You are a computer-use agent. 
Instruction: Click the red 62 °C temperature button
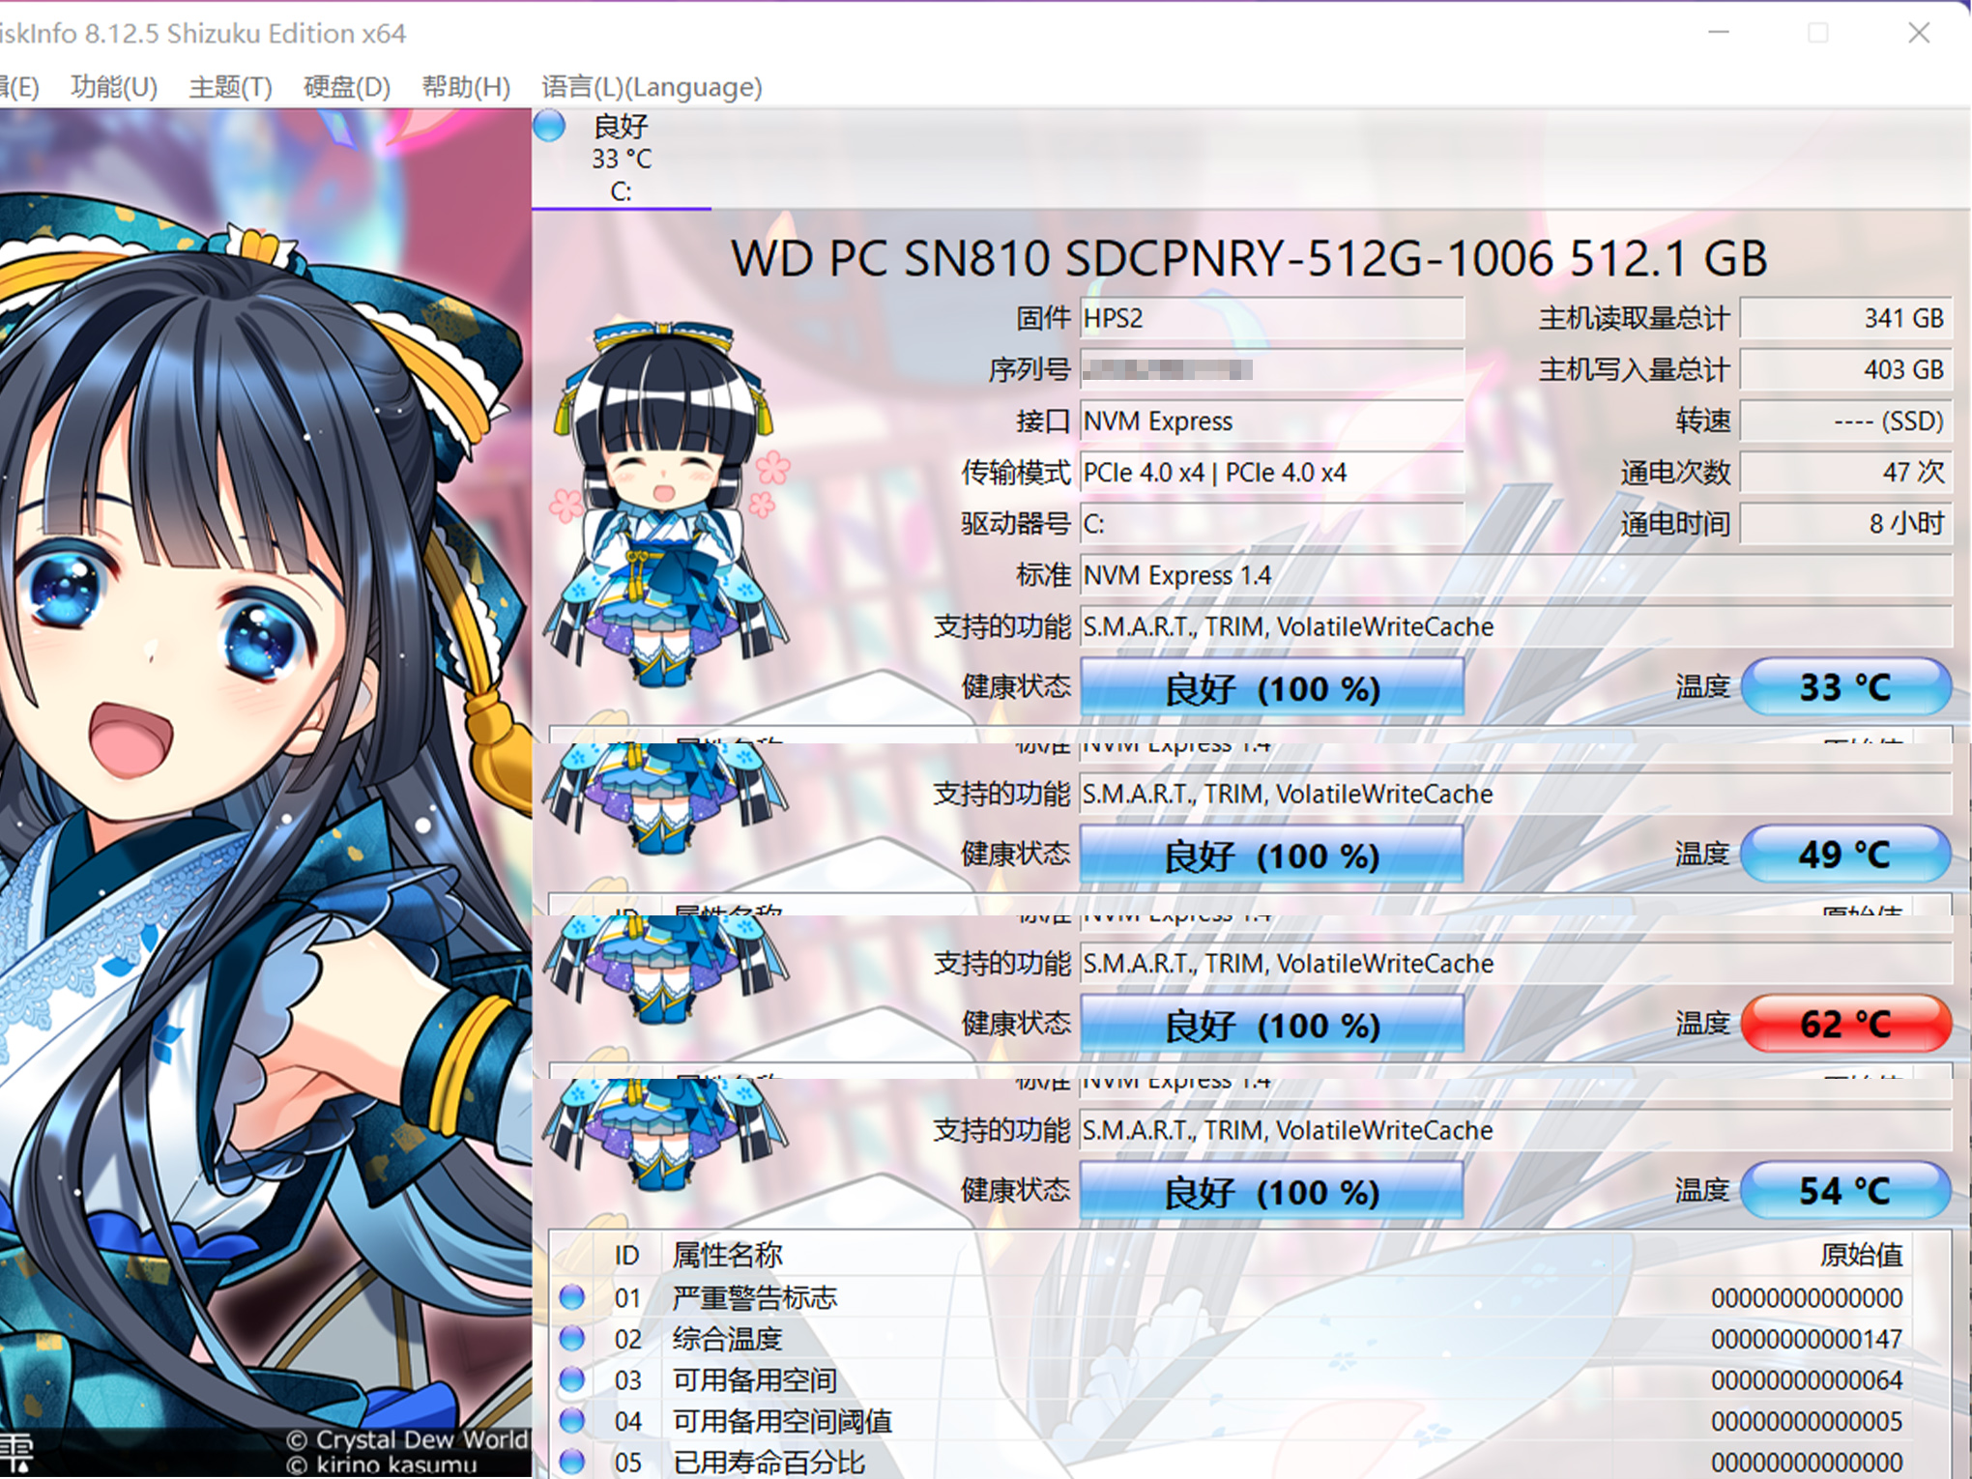coord(1846,1024)
